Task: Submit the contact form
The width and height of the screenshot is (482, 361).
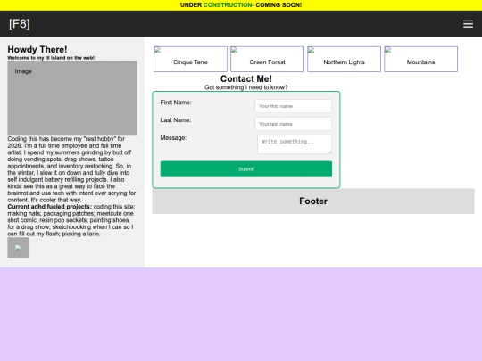Action: click(246, 168)
